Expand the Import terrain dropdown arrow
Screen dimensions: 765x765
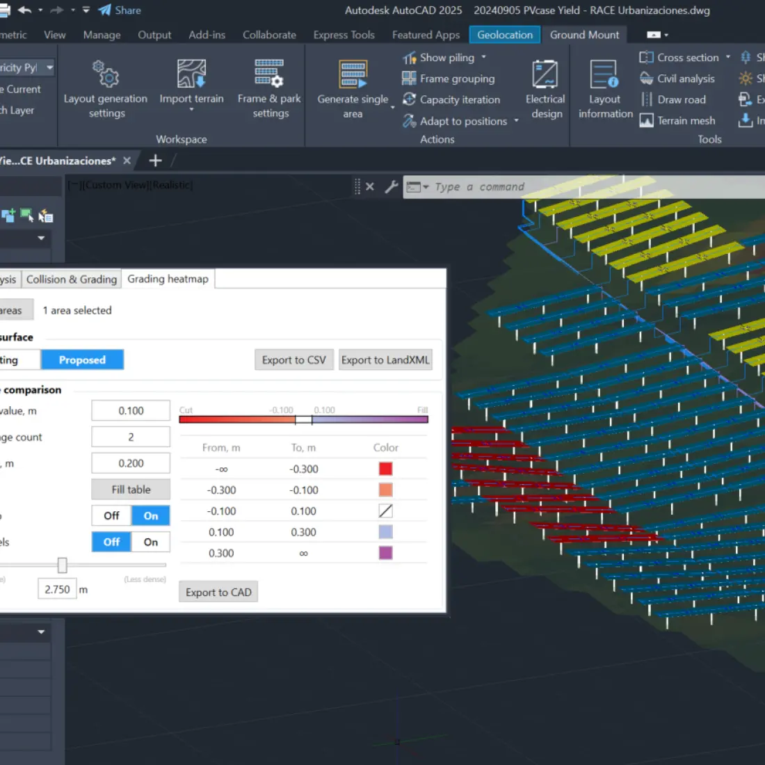(x=191, y=110)
